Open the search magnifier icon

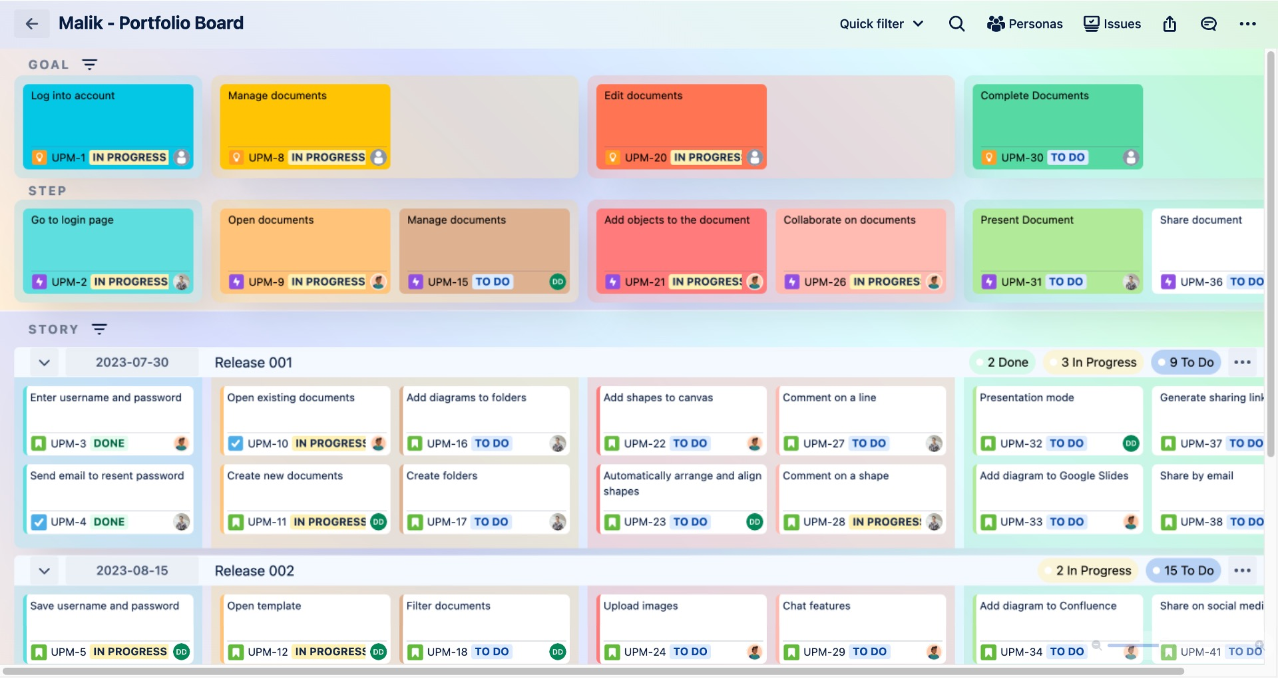click(957, 24)
